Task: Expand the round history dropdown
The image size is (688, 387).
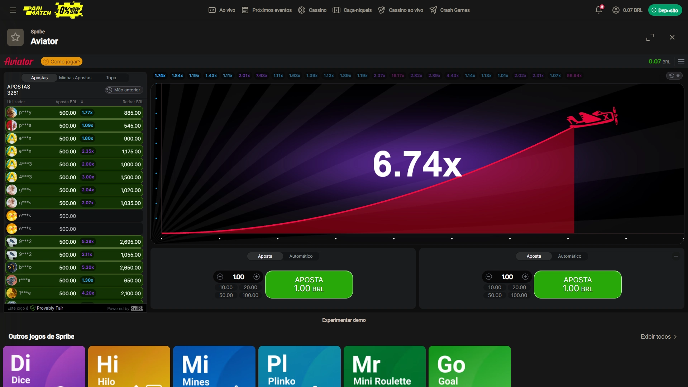Action: pos(674,76)
